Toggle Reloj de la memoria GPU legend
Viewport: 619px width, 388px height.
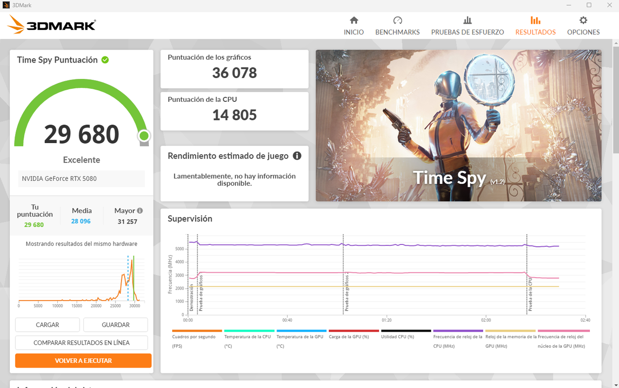(x=510, y=339)
